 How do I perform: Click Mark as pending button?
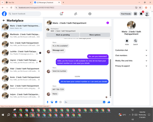(x=63, y=35)
